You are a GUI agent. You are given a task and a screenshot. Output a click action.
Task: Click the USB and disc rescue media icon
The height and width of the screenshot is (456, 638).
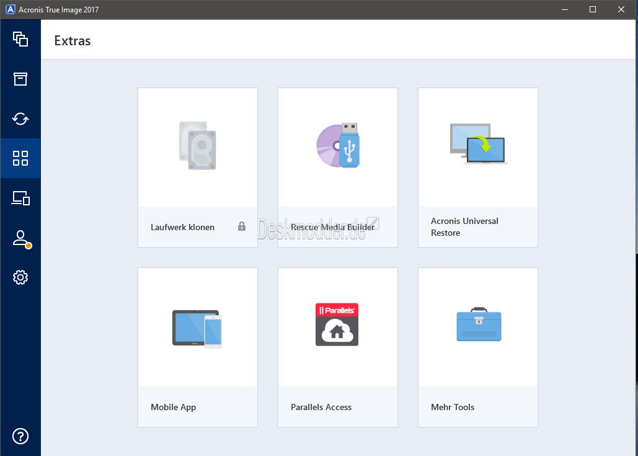coord(338,145)
